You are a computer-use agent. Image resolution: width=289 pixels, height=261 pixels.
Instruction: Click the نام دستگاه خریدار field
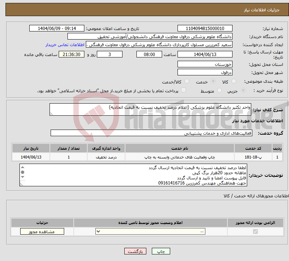point(150,36)
